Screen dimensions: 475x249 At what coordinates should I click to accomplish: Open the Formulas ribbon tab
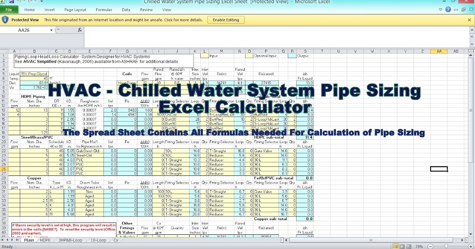pos(104,9)
